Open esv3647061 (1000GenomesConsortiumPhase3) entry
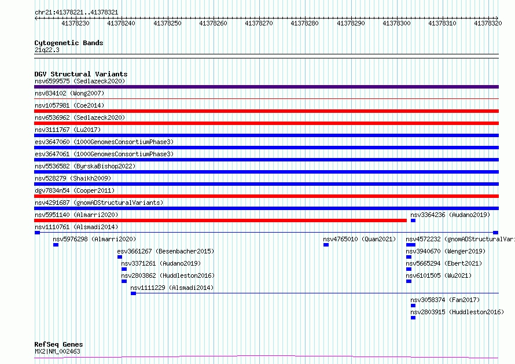This screenshot has width=515, height=364. pos(104,154)
